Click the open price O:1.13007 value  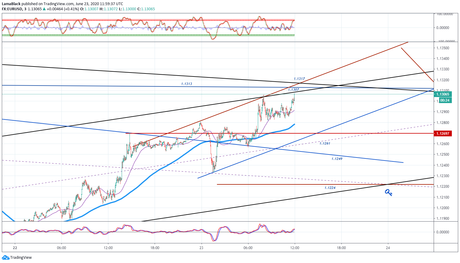(89, 9)
